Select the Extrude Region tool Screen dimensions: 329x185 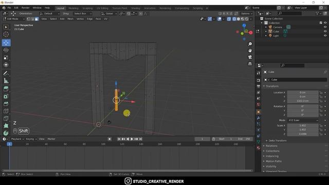click(x=6, y=96)
